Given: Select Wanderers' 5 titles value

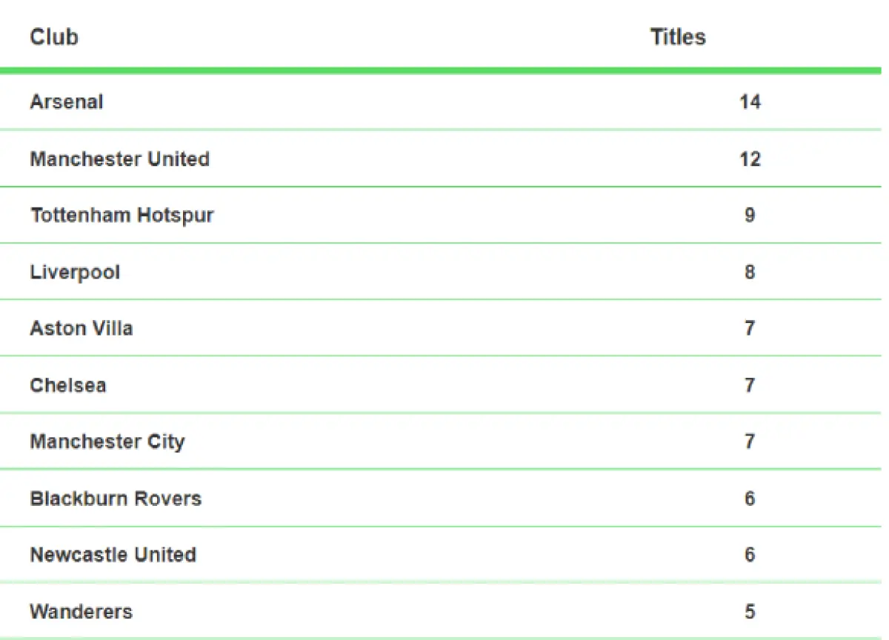Looking at the screenshot, I should click(x=750, y=612).
